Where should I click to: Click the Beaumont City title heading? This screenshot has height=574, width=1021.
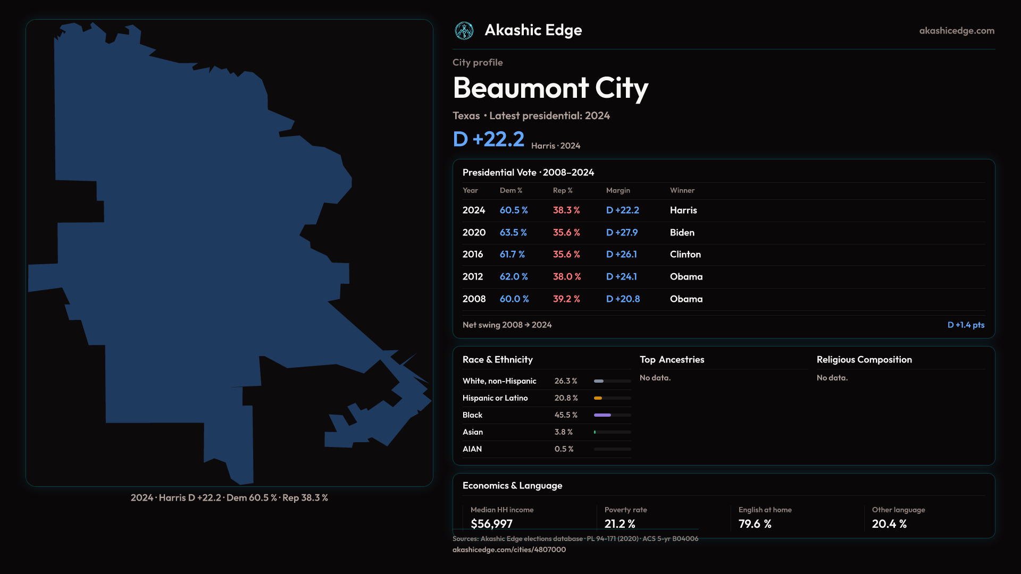click(x=550, y=88)
